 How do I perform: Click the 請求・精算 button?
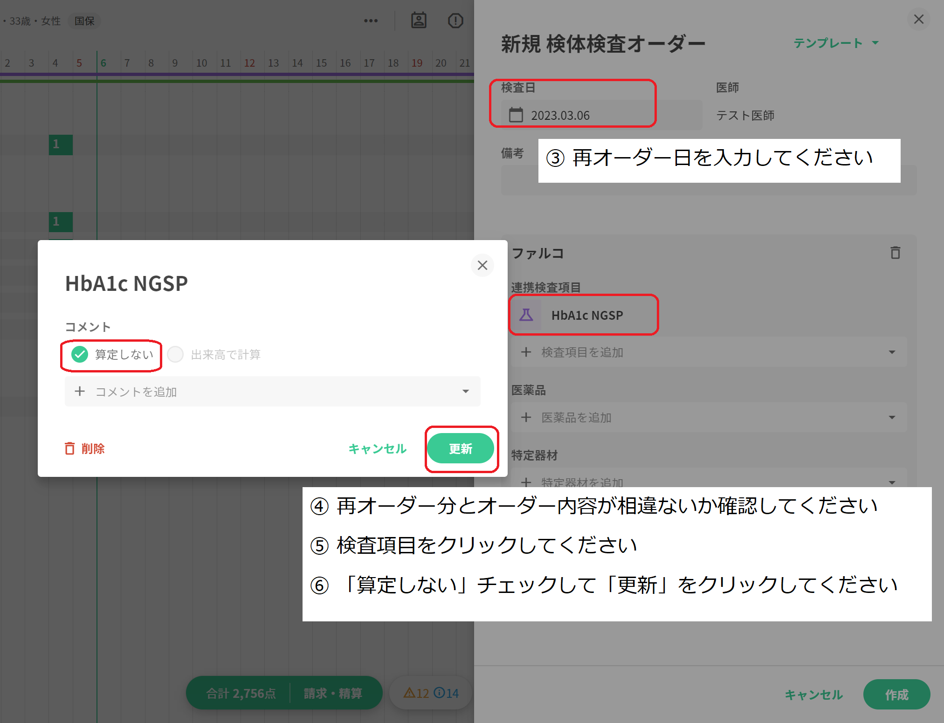333,693
